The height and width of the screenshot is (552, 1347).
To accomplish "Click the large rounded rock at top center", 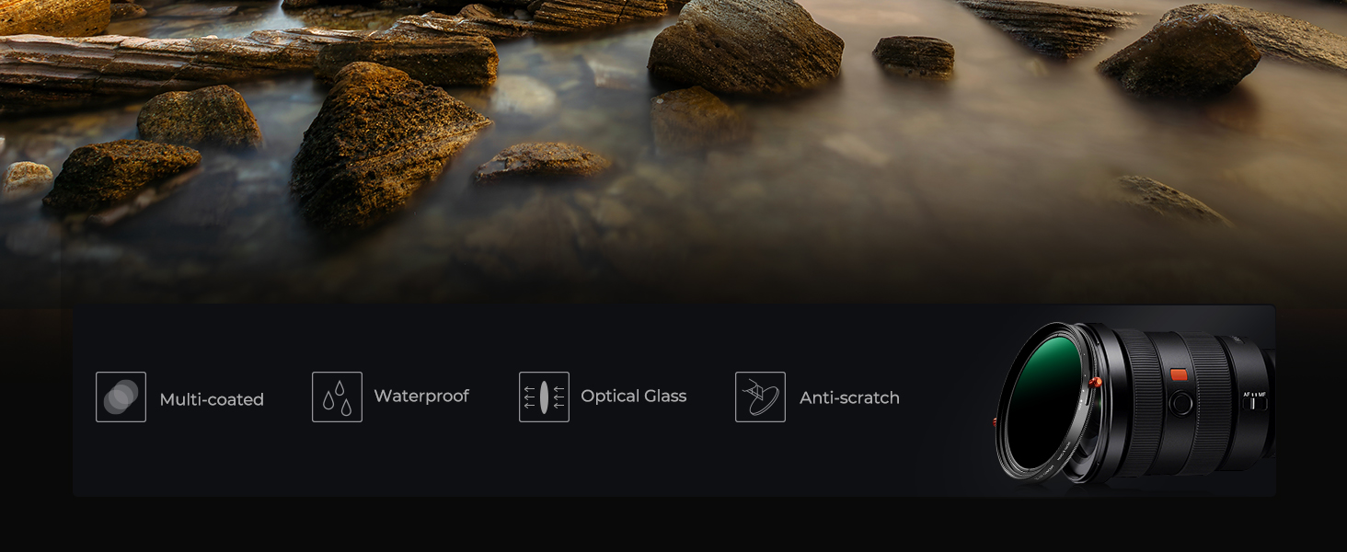I will pos(745,46).
